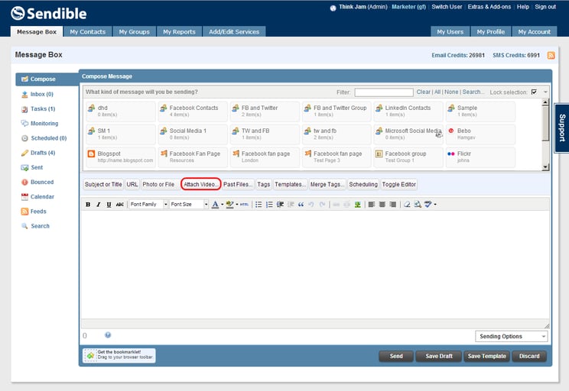Screen dimensions: 569x391
Task: Open the Sending Options dropdown
Action: 512,336
